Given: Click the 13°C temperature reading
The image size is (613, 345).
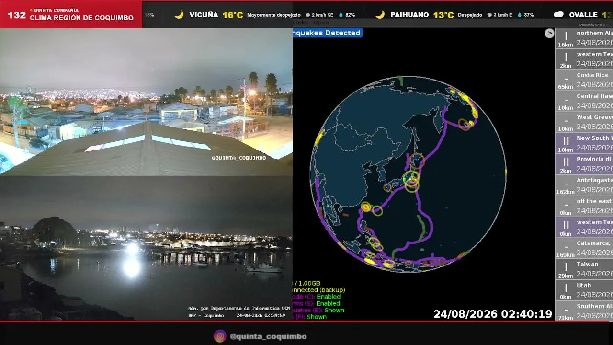Looking at the screenshot, I should point(443,15).
